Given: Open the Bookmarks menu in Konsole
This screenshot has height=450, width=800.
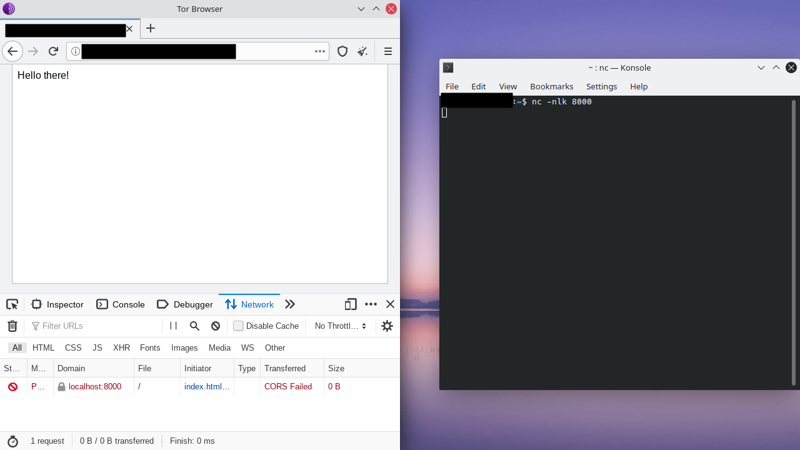Looking at the screenshot, I should click(551, 86).
